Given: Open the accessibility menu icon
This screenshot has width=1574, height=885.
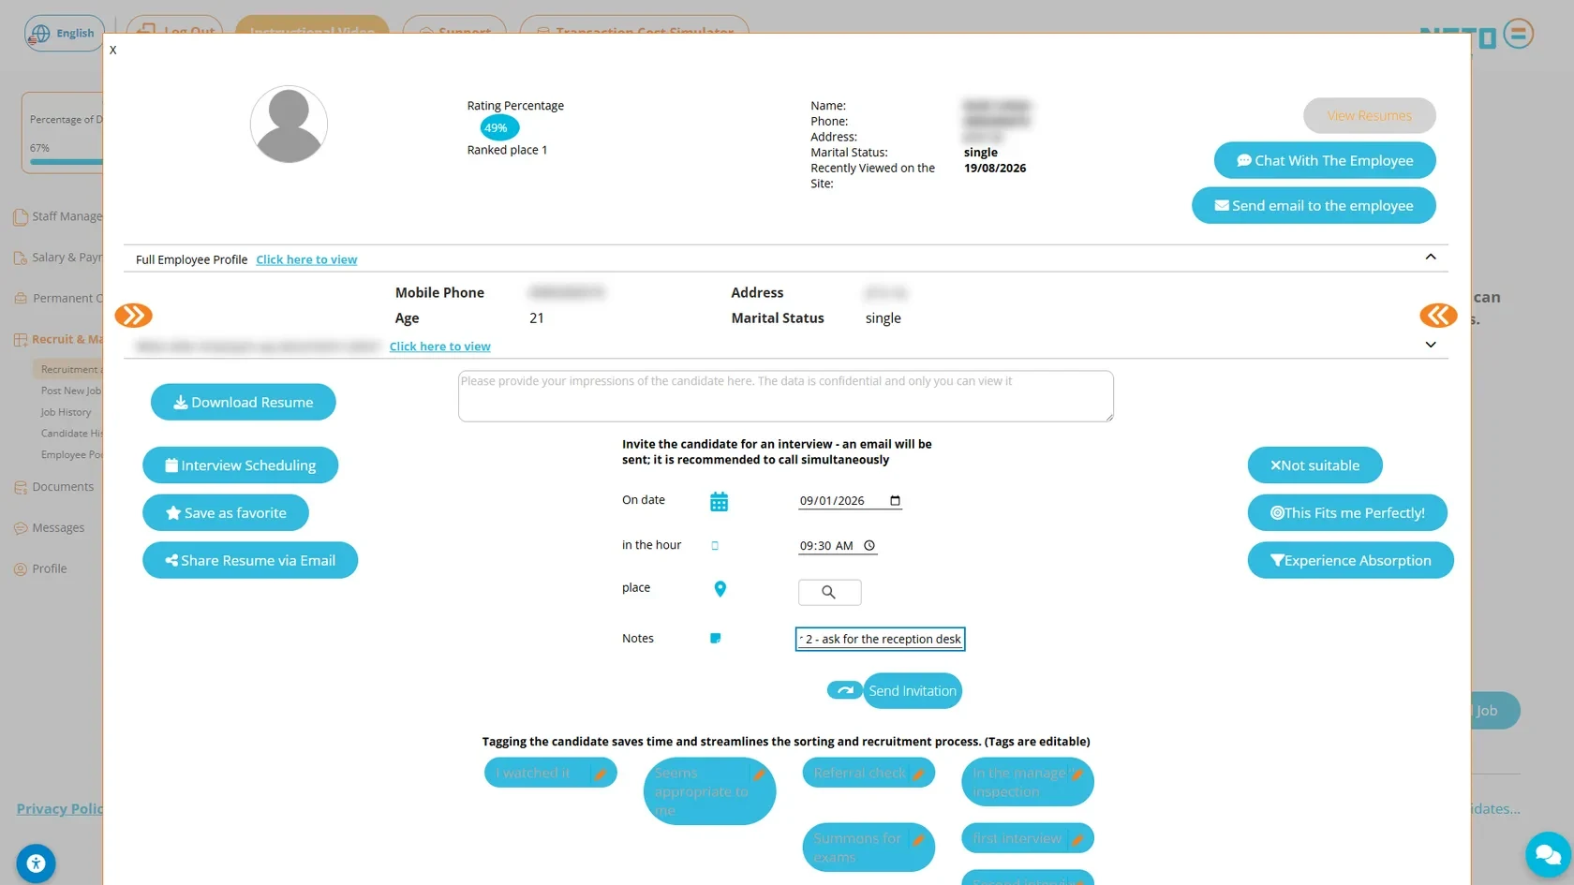Looking at the screenshot, I should pos(36,863).
